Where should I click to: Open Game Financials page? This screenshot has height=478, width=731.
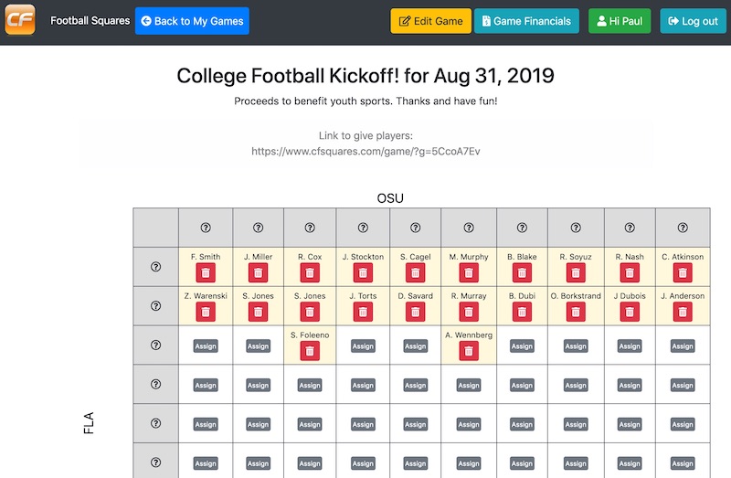[527, 21]
